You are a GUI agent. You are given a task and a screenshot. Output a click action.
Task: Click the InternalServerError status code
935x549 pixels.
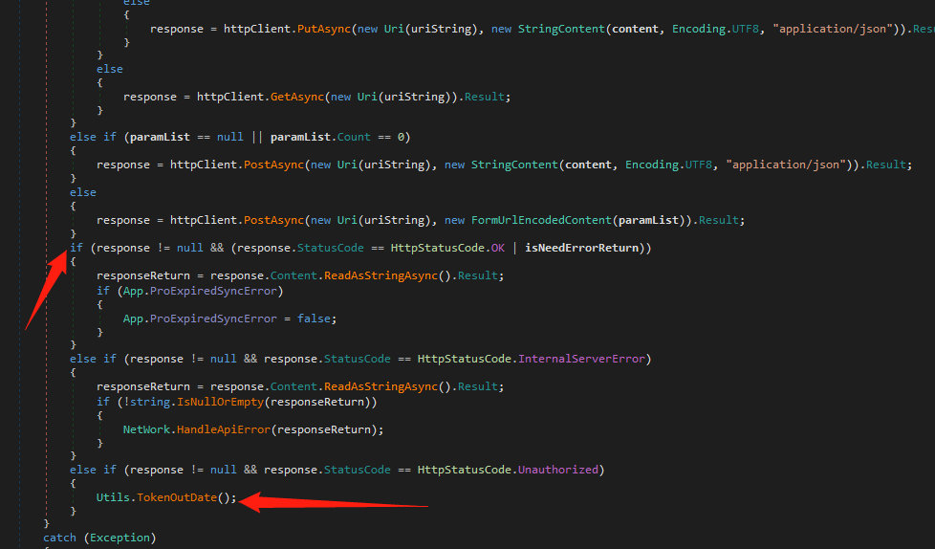coord(583,359)
